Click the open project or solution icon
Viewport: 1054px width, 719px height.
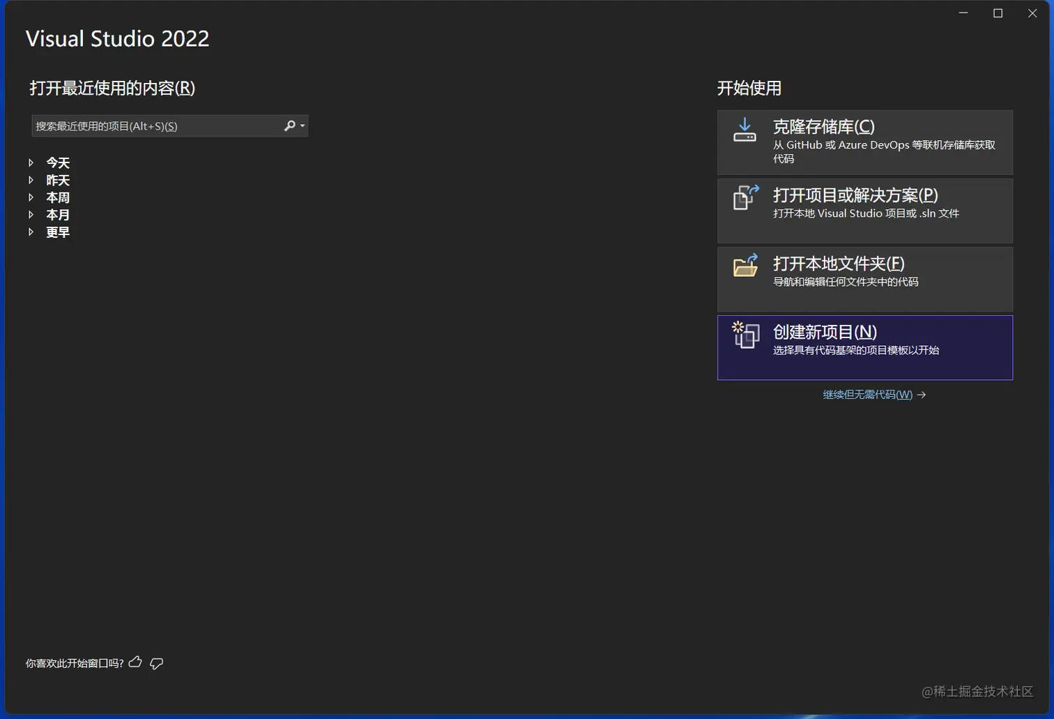coord(745,197)
